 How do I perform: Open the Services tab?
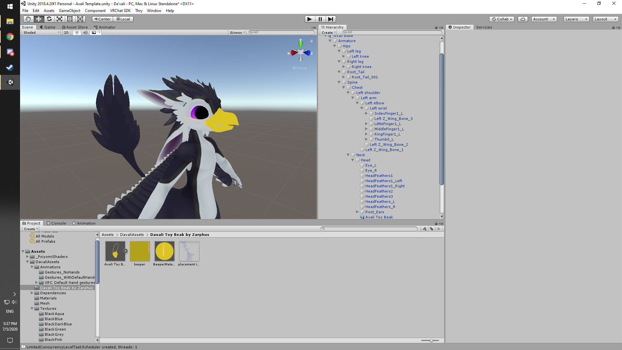click(484, 28)
